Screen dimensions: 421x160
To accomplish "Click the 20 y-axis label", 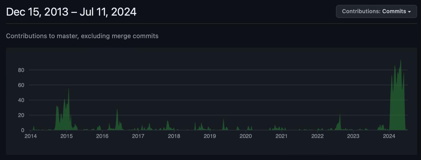I will coord(21,115).
